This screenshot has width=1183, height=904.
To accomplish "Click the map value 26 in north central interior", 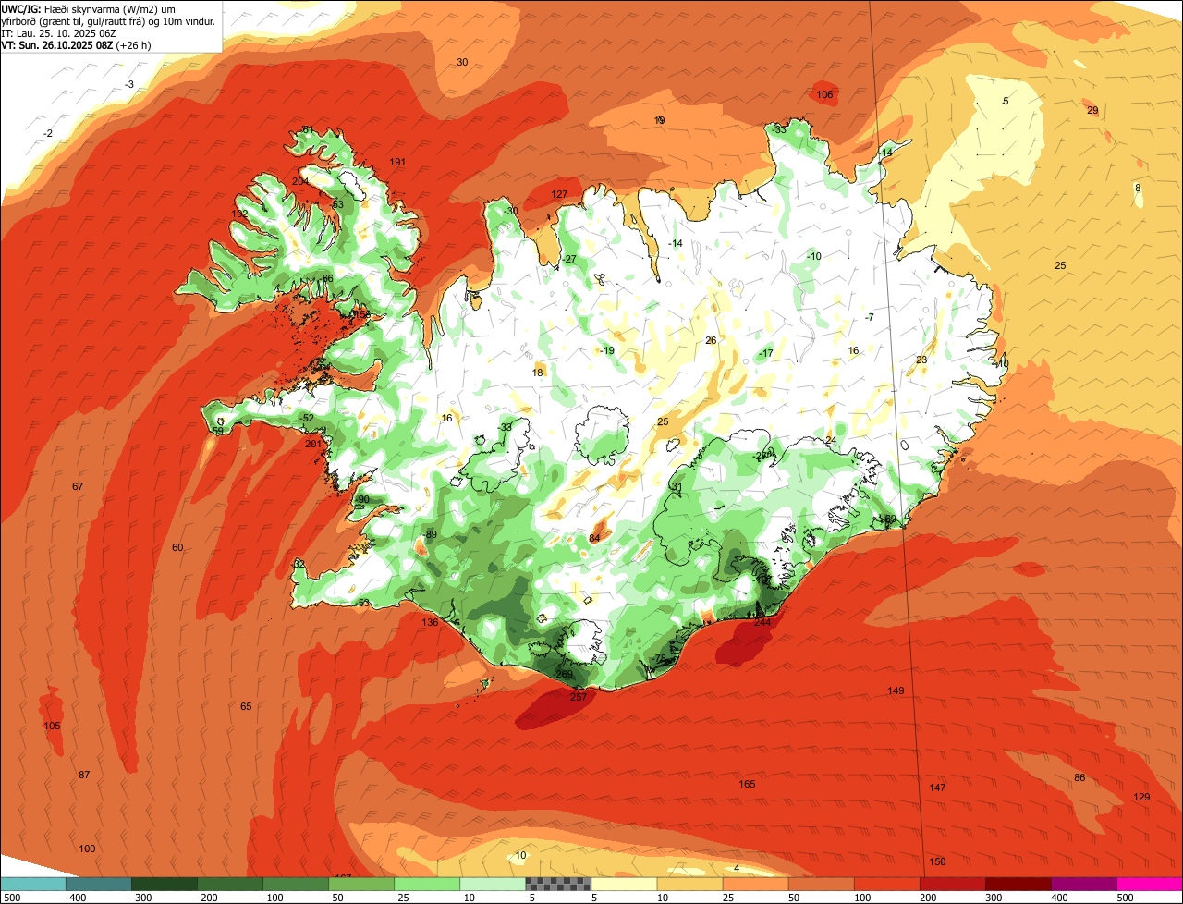I will click(711, 340).
